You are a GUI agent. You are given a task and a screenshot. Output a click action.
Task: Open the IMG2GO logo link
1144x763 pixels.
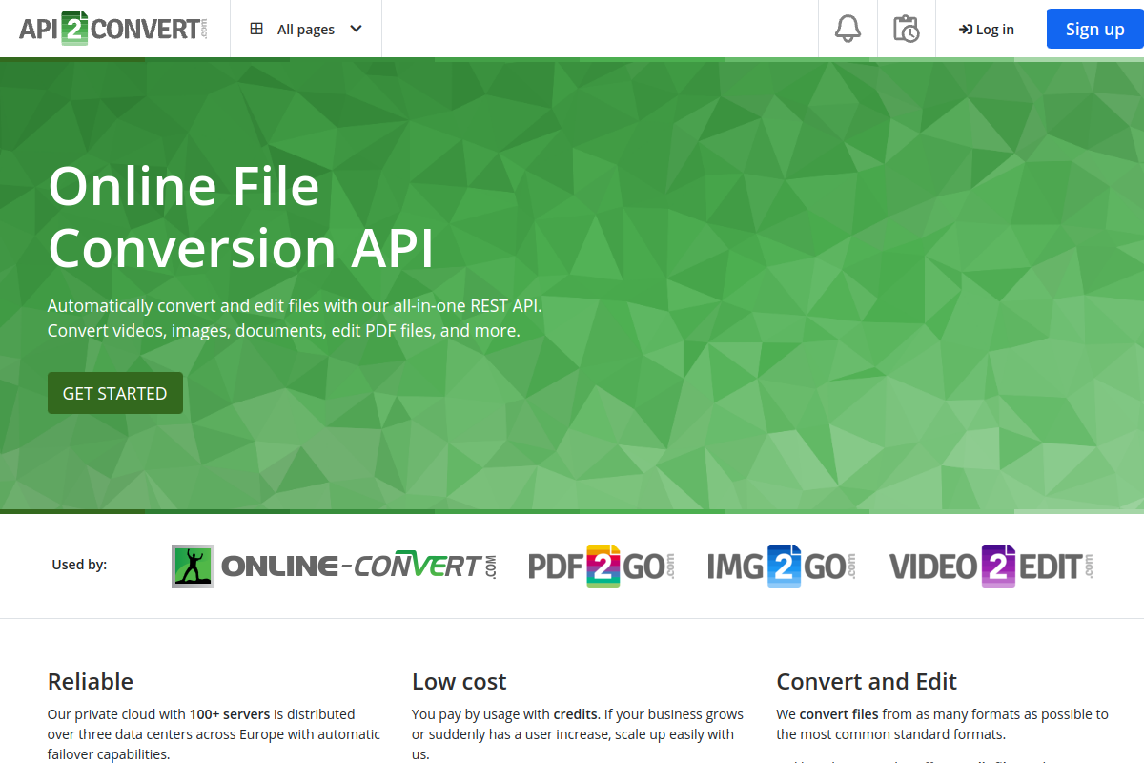tap(781, 566)
